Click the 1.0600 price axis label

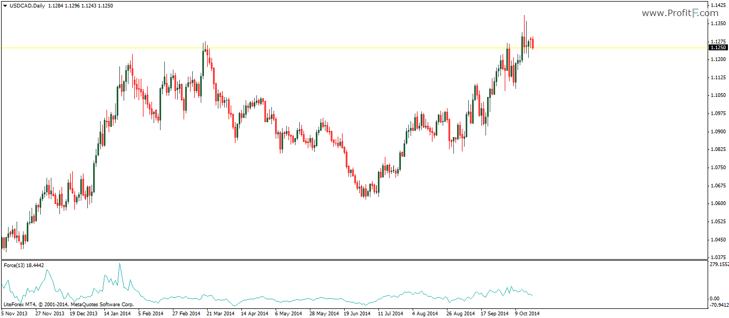[x=718, y=203]
